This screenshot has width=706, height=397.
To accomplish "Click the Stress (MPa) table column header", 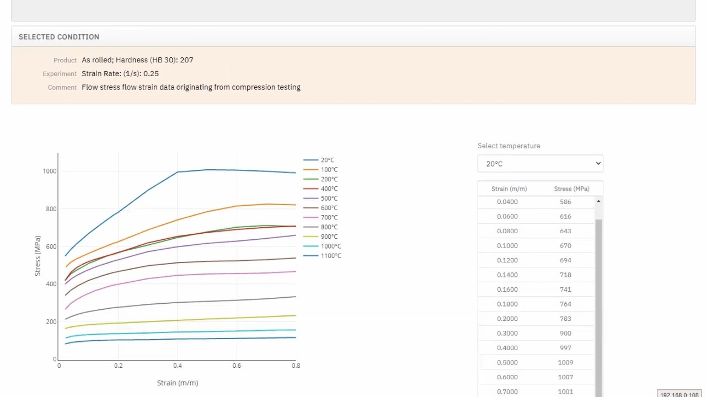I will tap(571, 189).
